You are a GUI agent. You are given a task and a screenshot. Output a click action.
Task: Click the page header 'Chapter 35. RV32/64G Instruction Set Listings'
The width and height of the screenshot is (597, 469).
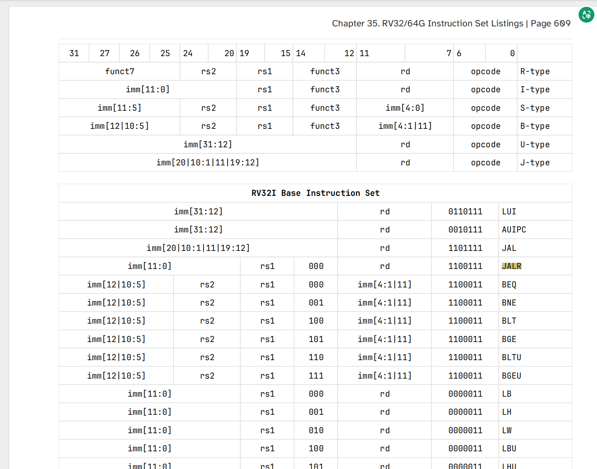pos(428,23)
